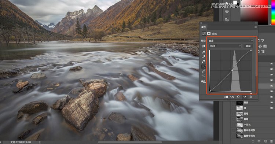
Task: View previous state of the adjustment
Action: coord(232,97)
